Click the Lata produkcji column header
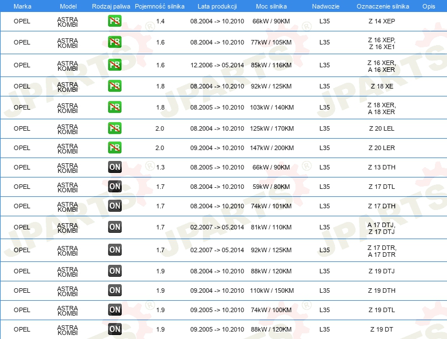Viewport: 447px width, 339px height. pyautogui.click(x=217, y=6)
